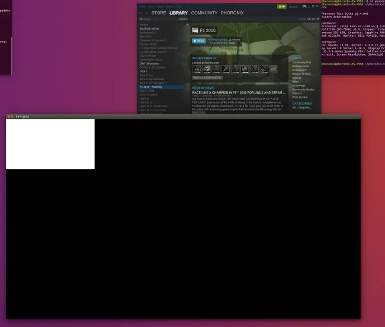Switch to Steam grid view icon

tap(317, 19)
